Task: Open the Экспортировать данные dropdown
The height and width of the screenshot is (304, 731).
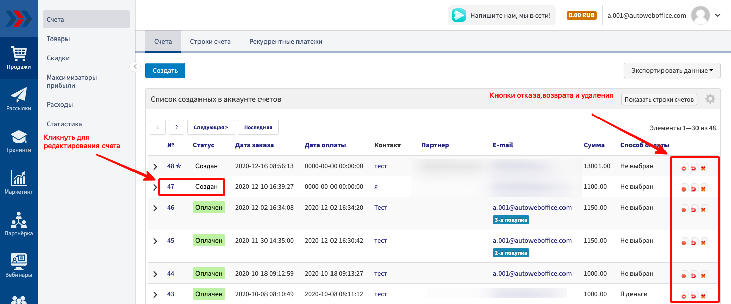Action: tap(672, 70)
